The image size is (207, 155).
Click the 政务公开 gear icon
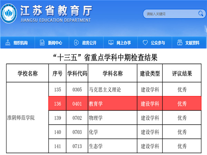[x=76, y=43]
